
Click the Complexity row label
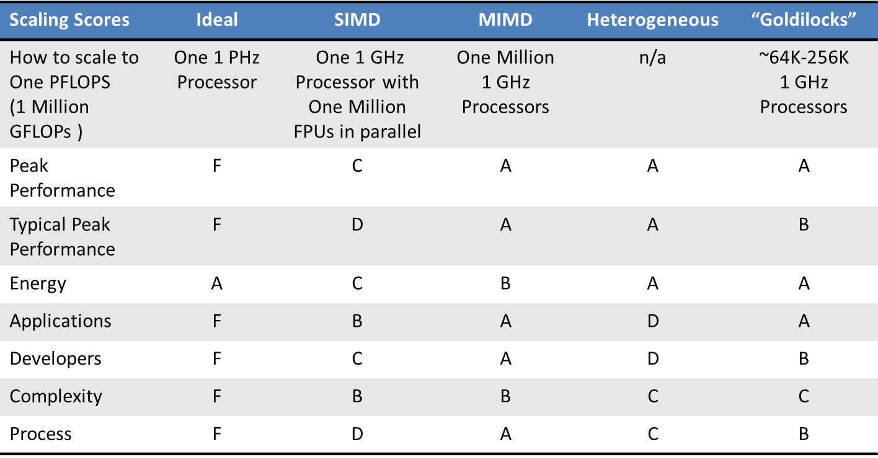click(x=56, y=396)
